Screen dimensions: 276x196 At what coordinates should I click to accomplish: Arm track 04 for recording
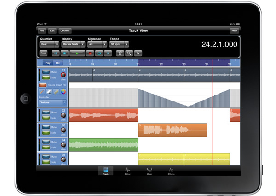(63, 145)
